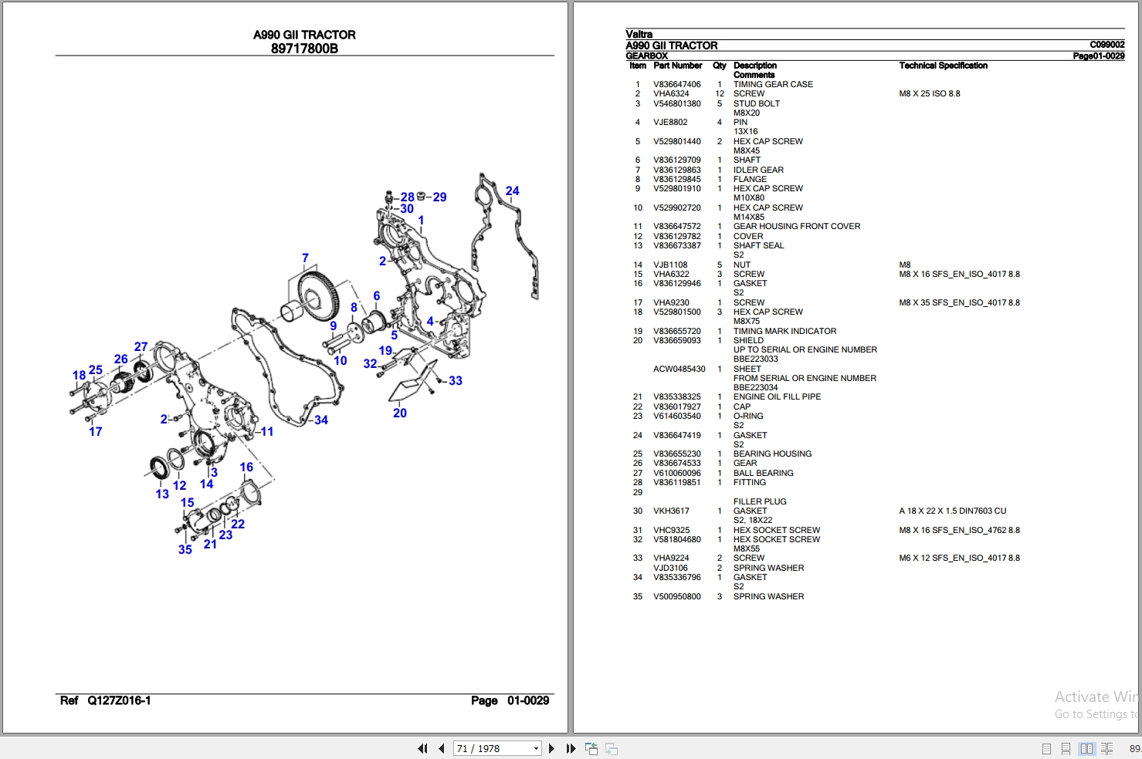Click callout number 16 in diagram
The height and width of the screenshot is (759, 1142).
click(x=246, y=467)
